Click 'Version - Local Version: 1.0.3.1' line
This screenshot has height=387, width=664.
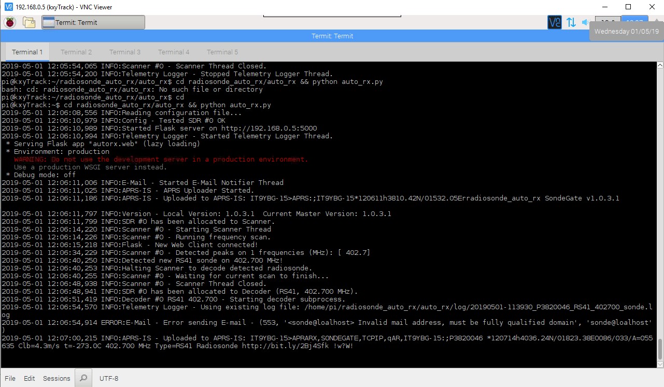click(x=196, y=213)
